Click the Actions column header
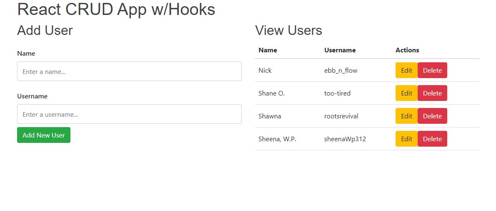 407,50
